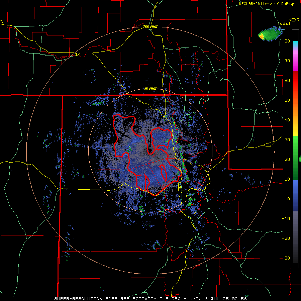301x301 pixels.
Task: Click the 50 NMI range ring label
Action: tap(150, 89)
